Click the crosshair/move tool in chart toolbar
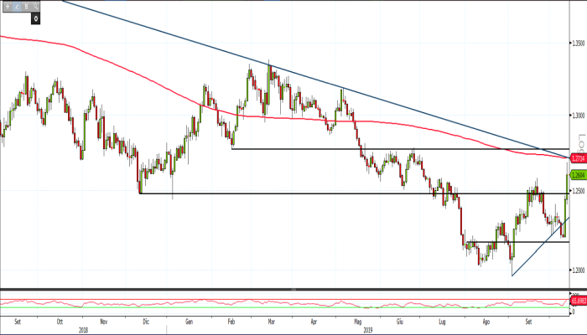 tap(7, 6)
